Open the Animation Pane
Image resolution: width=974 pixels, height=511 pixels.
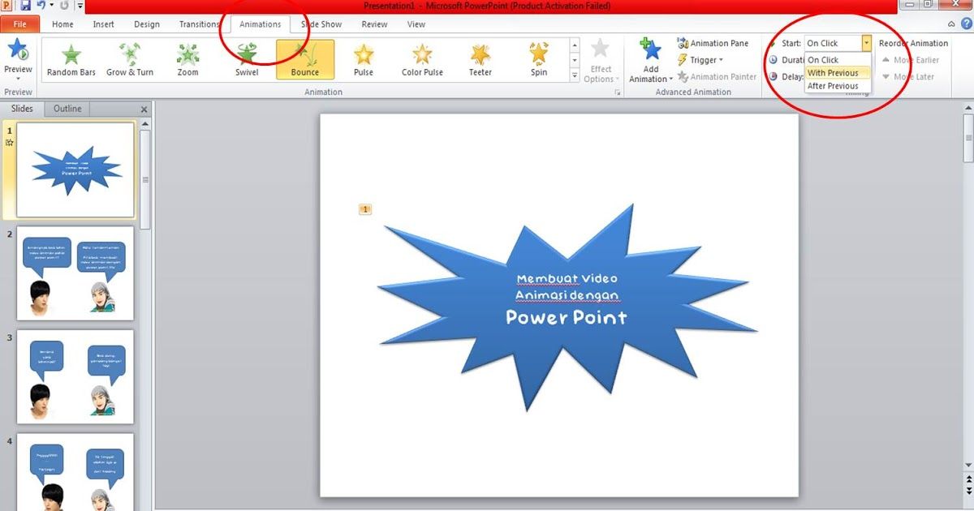click(x=713, y=43)
